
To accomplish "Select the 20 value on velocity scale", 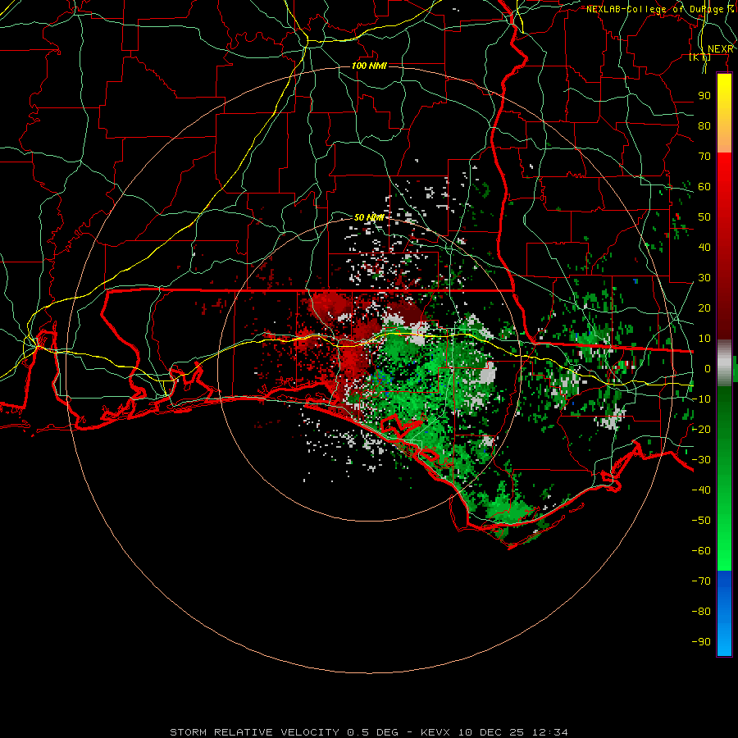I will 704,308.
